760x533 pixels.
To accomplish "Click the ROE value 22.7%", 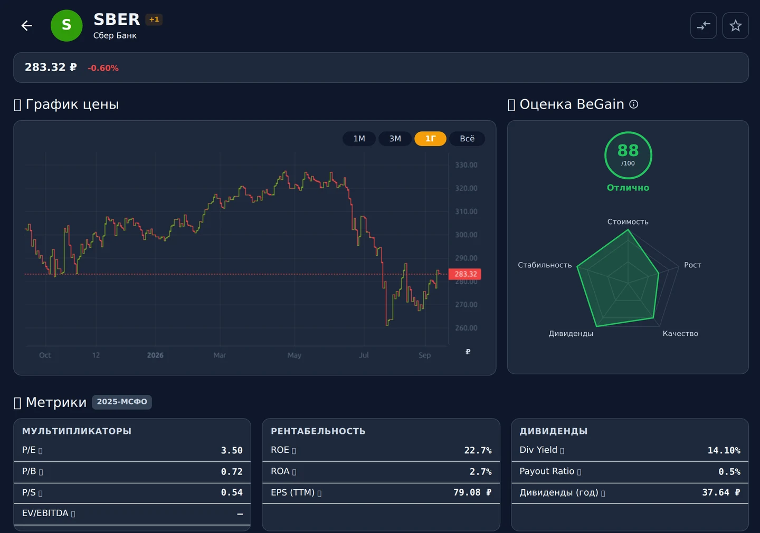I will pyautogui.click(x=478, y=450).
